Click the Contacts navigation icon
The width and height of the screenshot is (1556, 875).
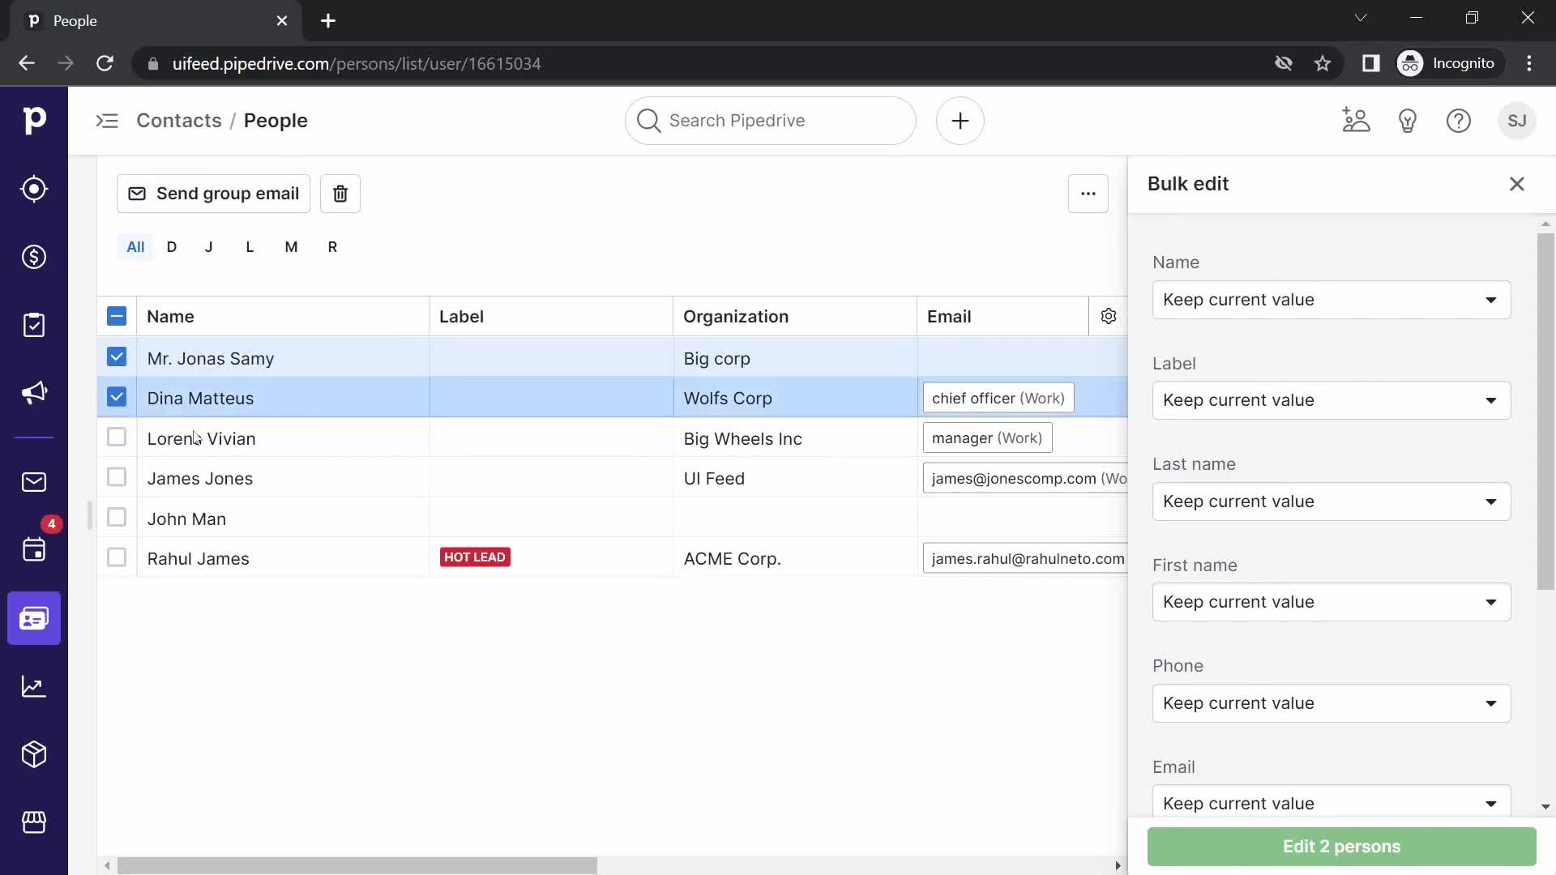pos(33,617)
